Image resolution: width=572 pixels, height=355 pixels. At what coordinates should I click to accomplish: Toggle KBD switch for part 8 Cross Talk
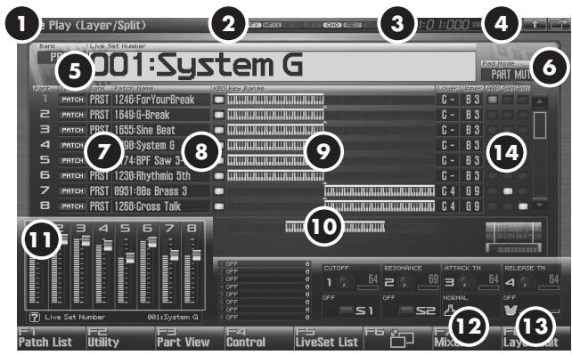pyautogui.click(x=219, y=206)
